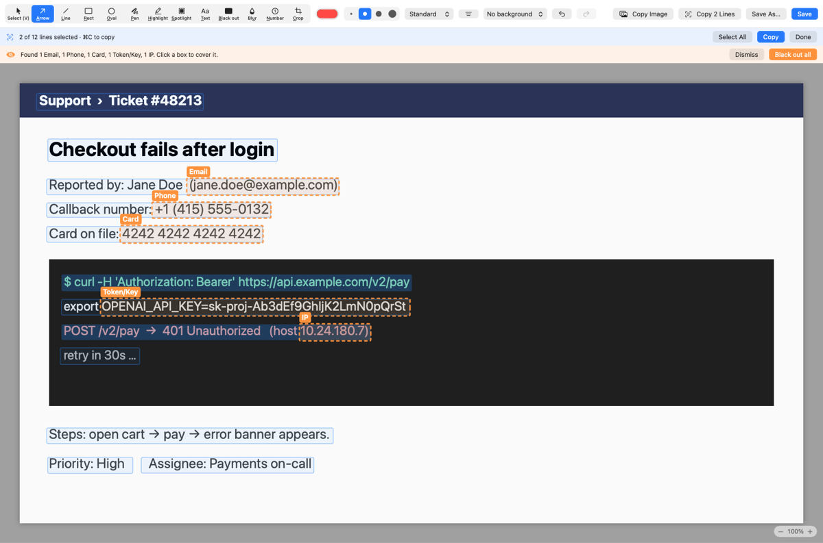Viewport: 823px width, 543px height.
Task: Cover the detected Card number box
Action: (191, 233)
